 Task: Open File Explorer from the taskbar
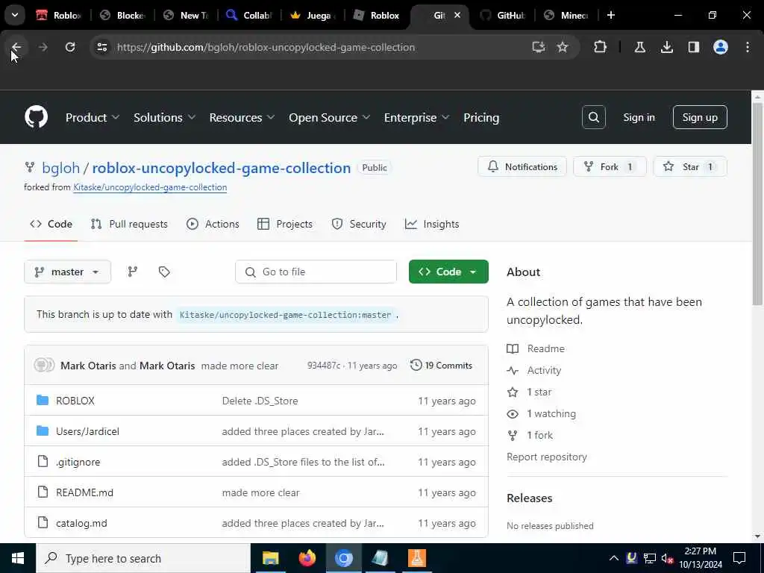click(x=270, y=558)
